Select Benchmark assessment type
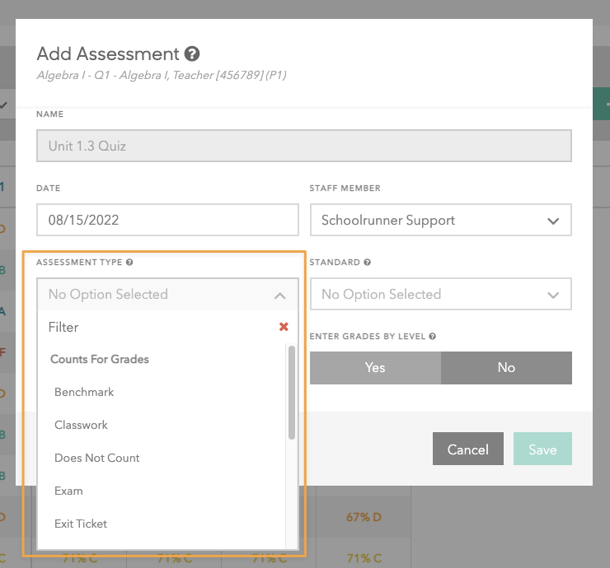The height and width of the screenshot is (568, 610). pos(84,392)
